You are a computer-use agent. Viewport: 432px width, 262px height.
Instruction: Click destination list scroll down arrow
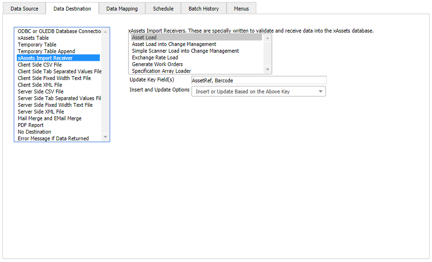105,137
